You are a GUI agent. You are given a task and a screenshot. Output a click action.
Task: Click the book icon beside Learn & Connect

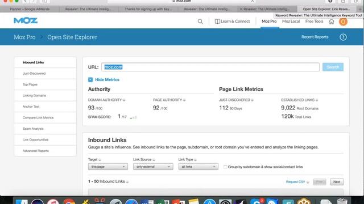217,22
